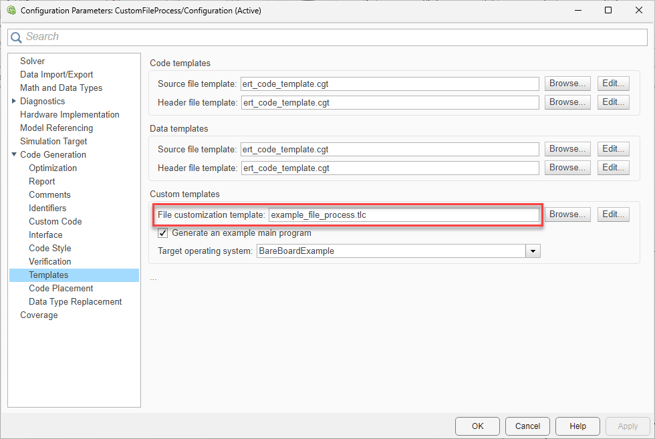Click the ellipsis below Custom templates
Screen dimensions: 655x439
click(153, 278)
